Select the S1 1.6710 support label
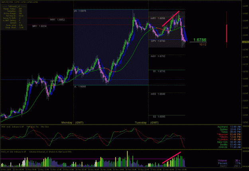This screenshot has height=171, width=249. tap(159, 71)
